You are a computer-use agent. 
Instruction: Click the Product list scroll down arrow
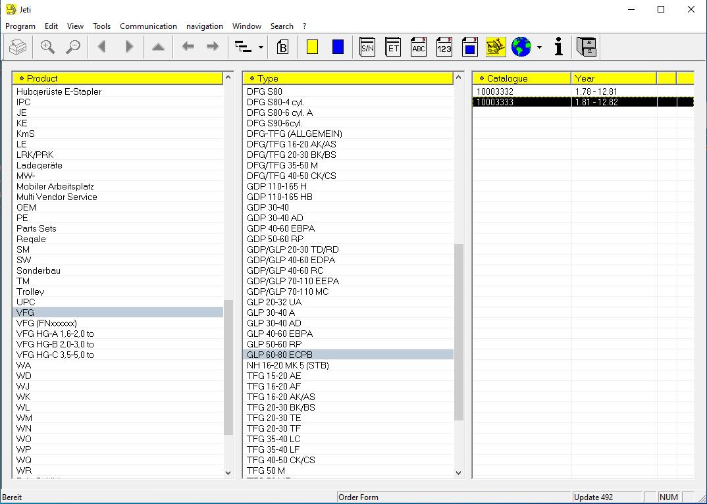228,473
